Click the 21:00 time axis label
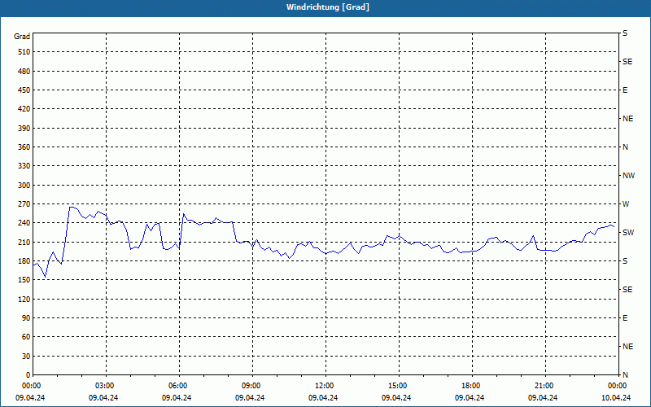The height and width of the screenshot is (407, 651). click(545, 386)
